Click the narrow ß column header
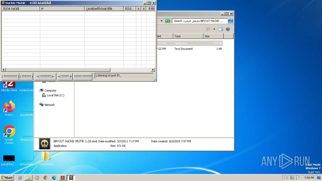322x181 pixels. [139, 9]
